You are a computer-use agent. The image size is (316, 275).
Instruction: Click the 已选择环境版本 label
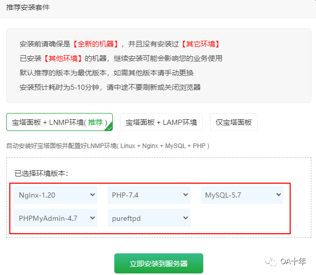pyautogui.click(x=41, y=173)
